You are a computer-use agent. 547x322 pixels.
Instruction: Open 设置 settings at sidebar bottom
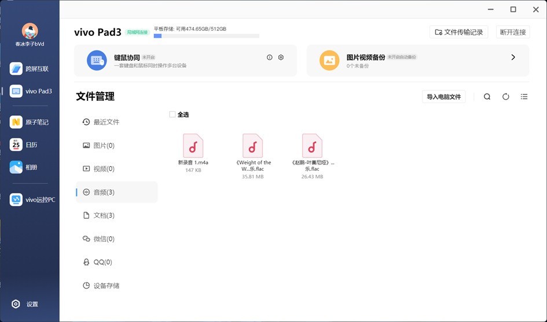25,304
